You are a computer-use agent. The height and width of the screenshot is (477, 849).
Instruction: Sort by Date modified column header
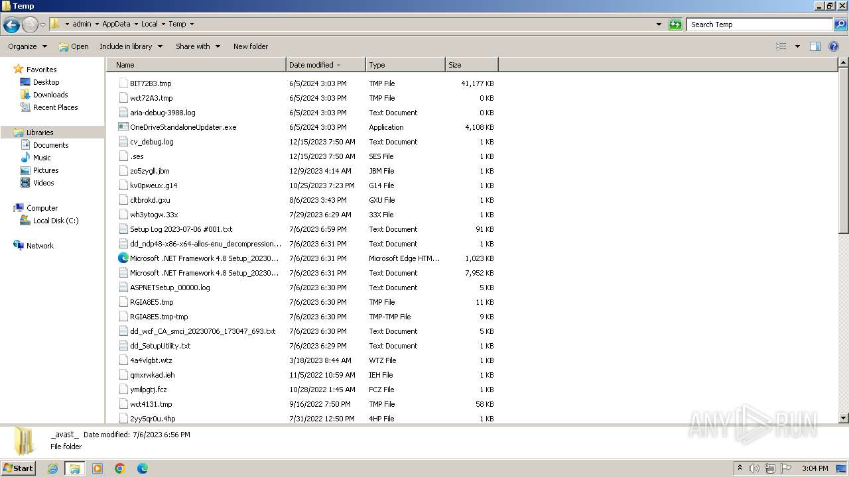(x=326, y=65)
